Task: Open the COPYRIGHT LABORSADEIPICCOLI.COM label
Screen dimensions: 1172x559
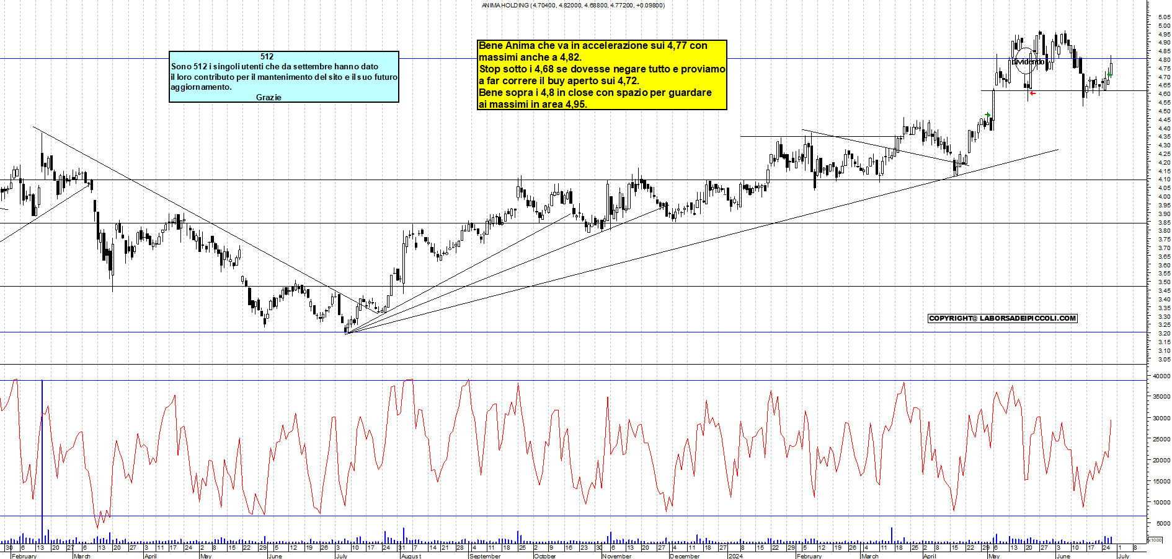Action: (1003, 318)
